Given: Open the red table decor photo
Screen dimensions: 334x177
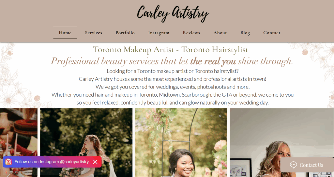Looking at the screenshot, I should pyautogui.click(x=19, y=132).
